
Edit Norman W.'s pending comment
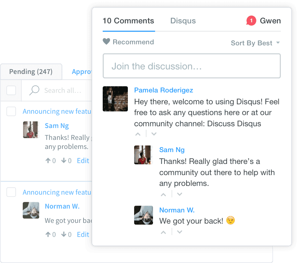83,234
